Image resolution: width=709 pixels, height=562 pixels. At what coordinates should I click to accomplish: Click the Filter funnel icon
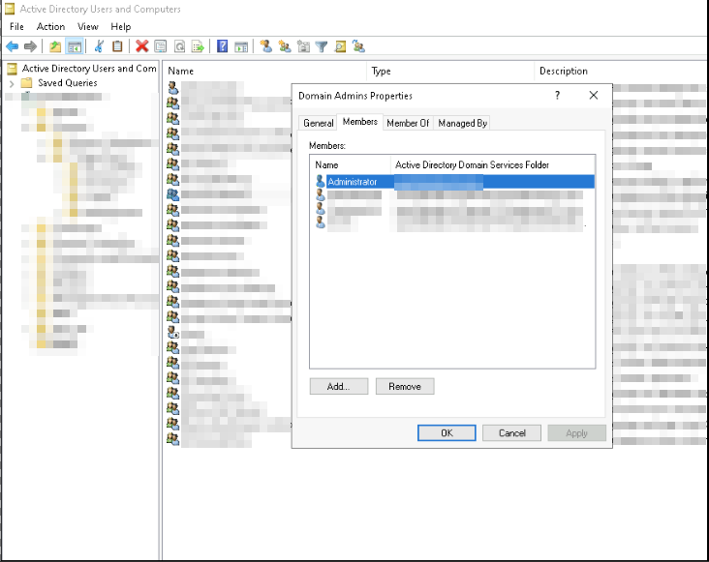tap(321, 46)
